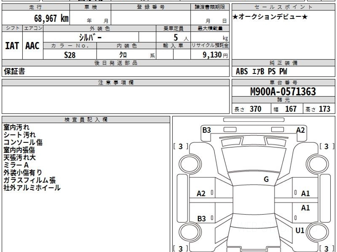337x252 pixels.
Task: Select the color code S28
Action: (x=70, y=55)
